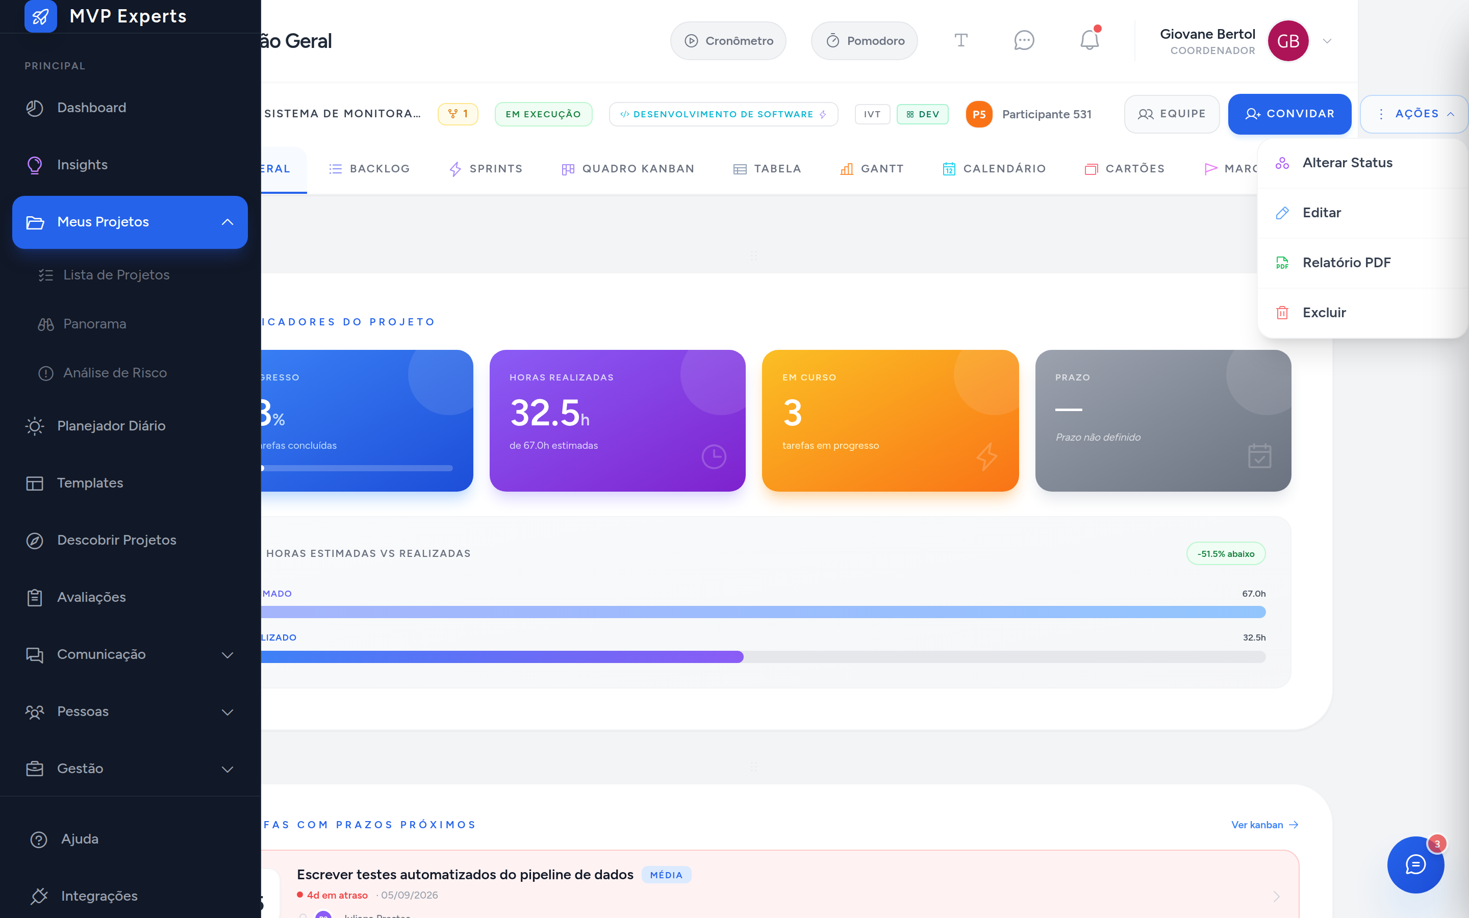The height and width of the screenshot is (918, 1469).
Task: Click the Desenvolvimento de Software tag
Action: [723, 114]
